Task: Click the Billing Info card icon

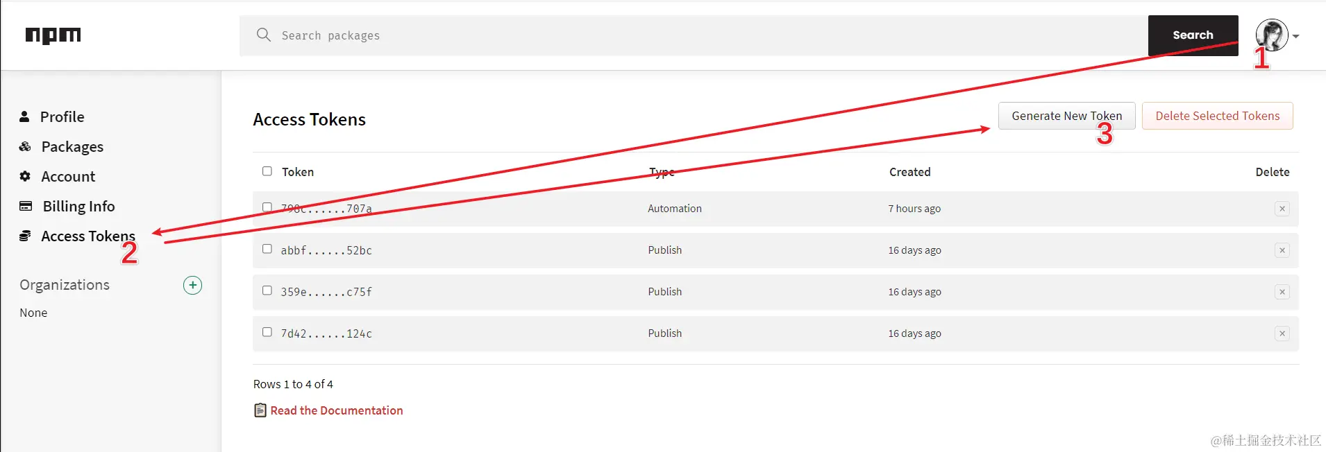Action: tap(26, 206)
